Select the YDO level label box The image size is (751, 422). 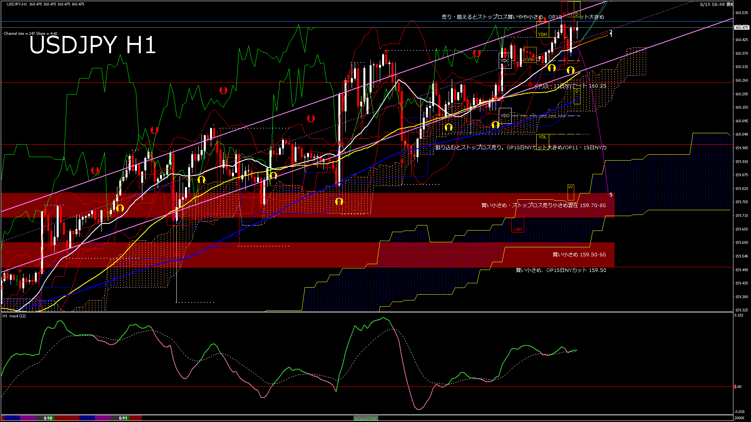pyautogui.click(x=505, y=116)
